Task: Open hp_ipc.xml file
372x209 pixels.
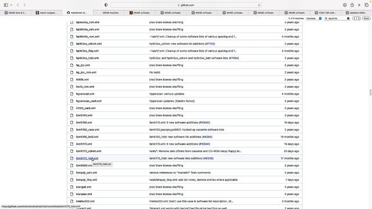Action: [x=83, y=65]
